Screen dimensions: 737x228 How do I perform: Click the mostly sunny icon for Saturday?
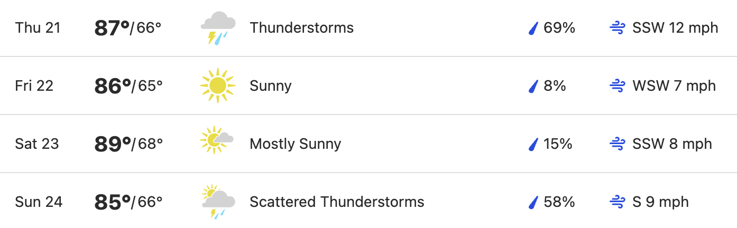pos(217,140)
